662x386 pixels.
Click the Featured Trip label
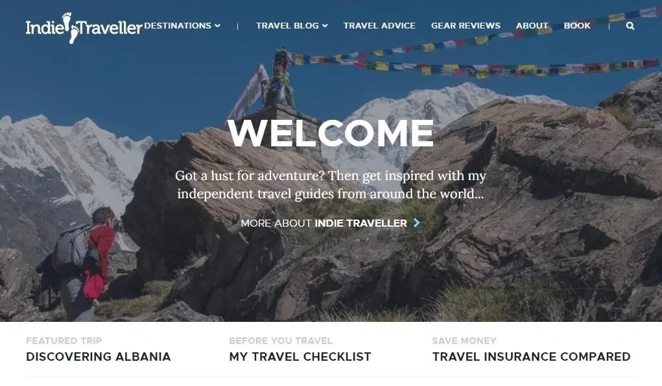64,341
